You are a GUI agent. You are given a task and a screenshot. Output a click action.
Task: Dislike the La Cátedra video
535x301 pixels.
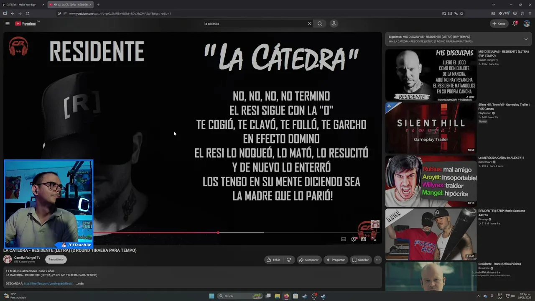pyautogui.click(x=289, y=260)
